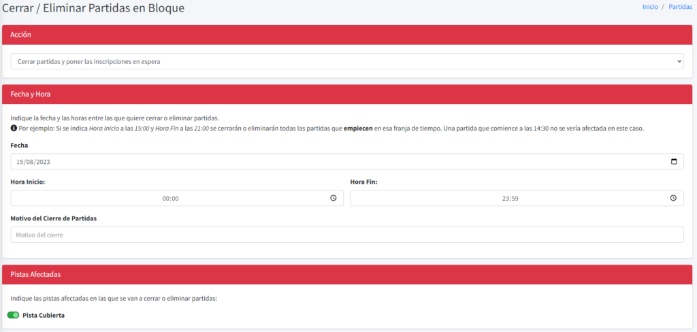Click the 'Fecha' field label
Image resolution: width=697 pixels, height=332 pixels.
coord(19,146)
